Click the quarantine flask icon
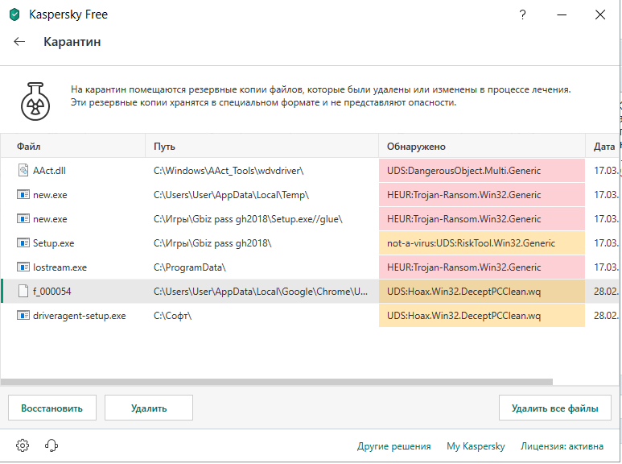Image resolution: width=622 pixels, height=464 pixels. click(35, 100)
